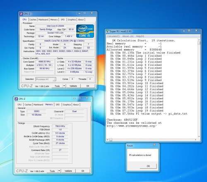Click the Cycle Time (tRAS) value

pos(60,143)
